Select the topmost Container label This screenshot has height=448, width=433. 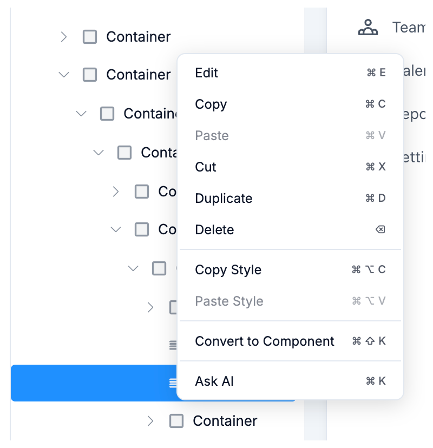coord(139,37)
